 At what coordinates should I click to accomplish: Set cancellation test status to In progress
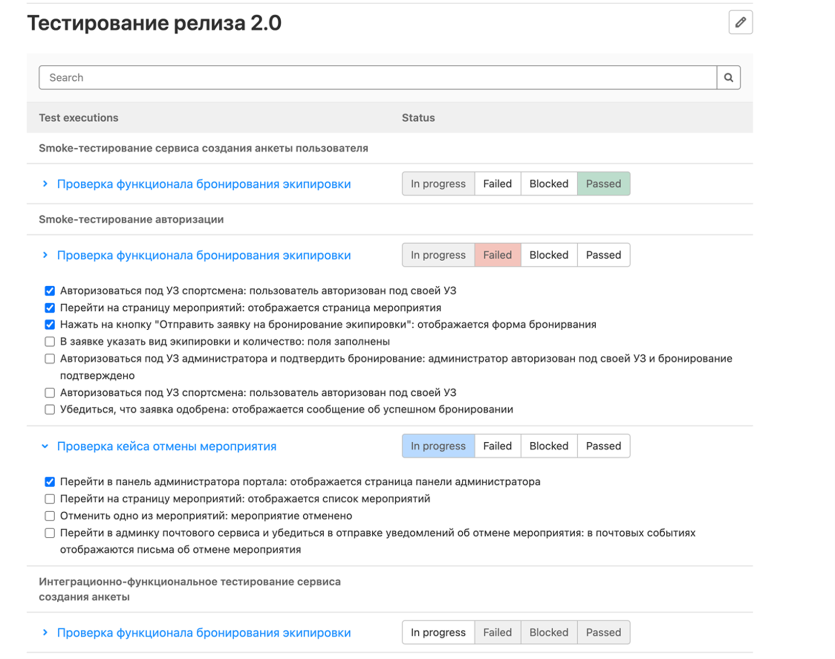pyautogui.click(x=438, y=446)
